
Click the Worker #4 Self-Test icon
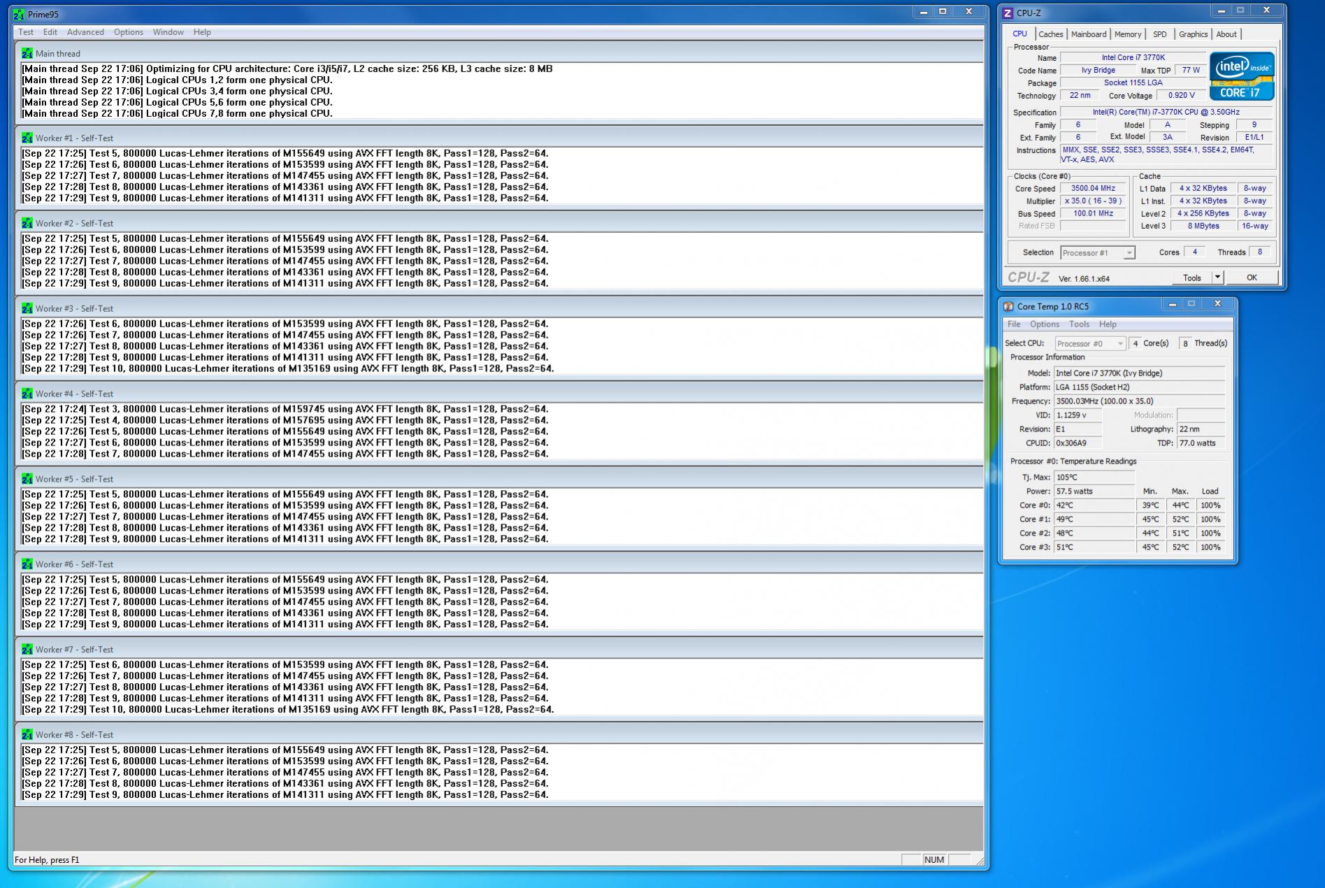pos(27,394)
